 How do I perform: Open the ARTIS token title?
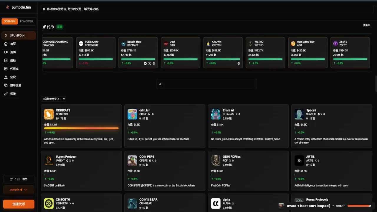click(x=310, y=157)
